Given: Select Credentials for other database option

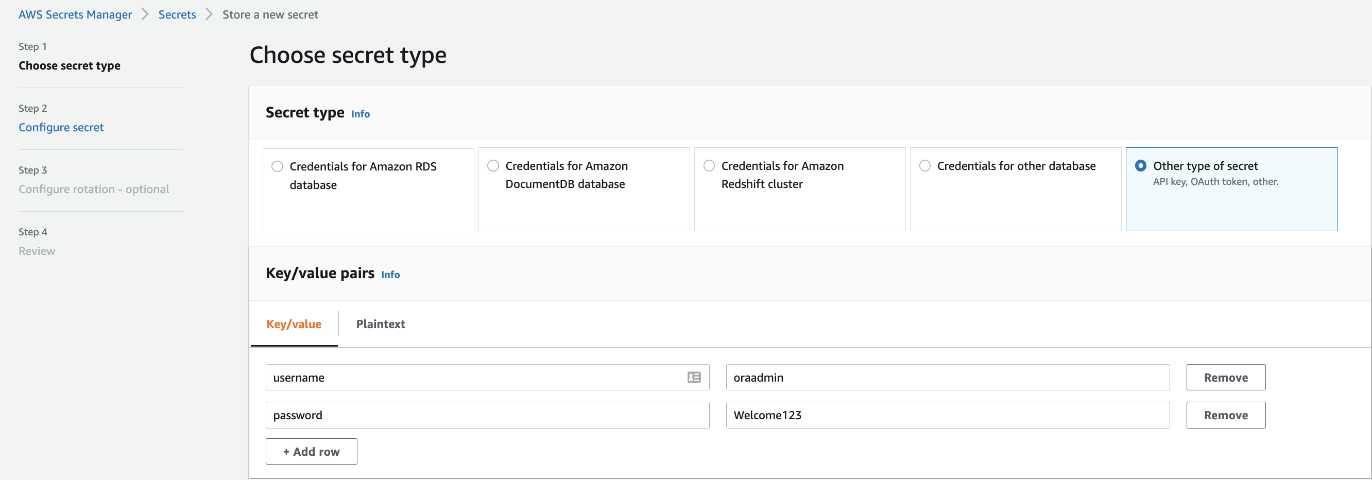Looking at the screenshot, I should click(x=925, y=166).
